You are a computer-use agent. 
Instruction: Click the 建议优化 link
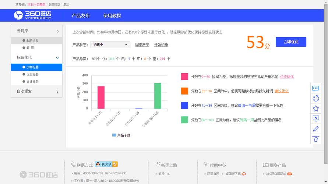tap(281, 91)
